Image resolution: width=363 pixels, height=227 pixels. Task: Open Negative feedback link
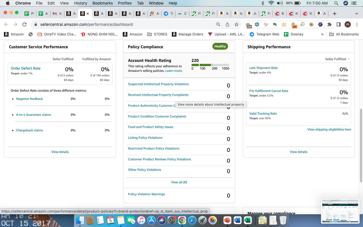(29, 99)
